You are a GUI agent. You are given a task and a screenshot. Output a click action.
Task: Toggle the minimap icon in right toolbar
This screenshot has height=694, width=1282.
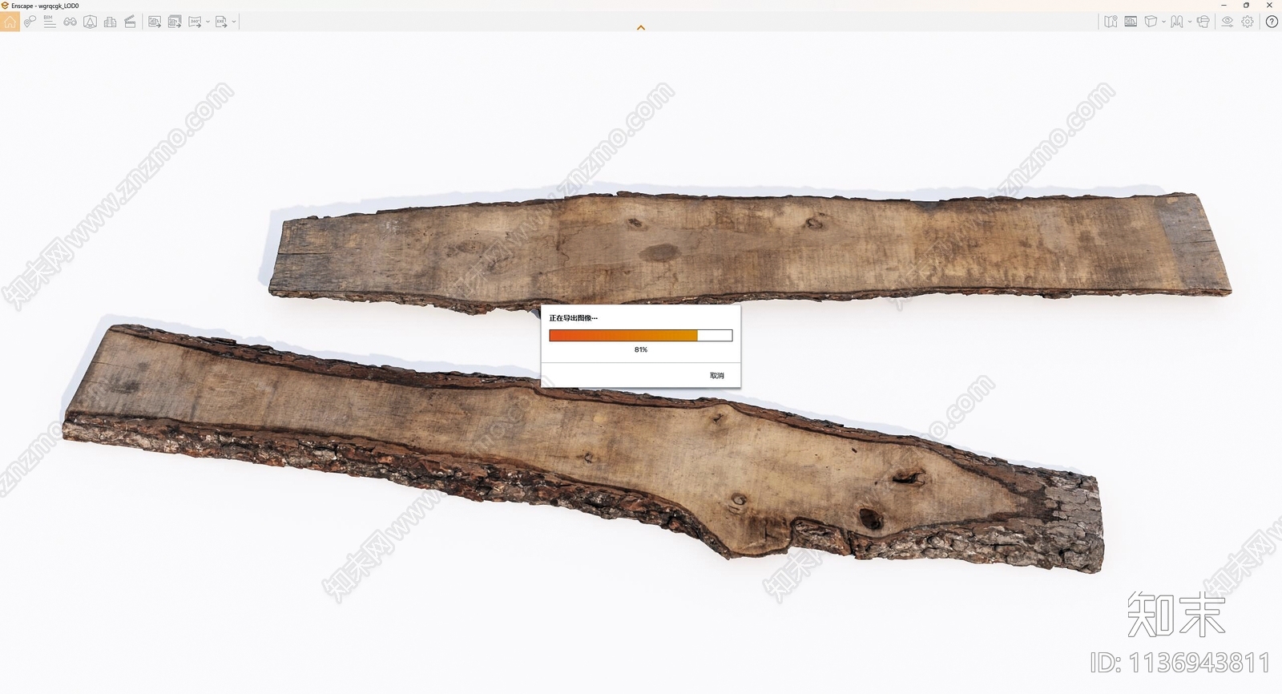(1111, 22)
